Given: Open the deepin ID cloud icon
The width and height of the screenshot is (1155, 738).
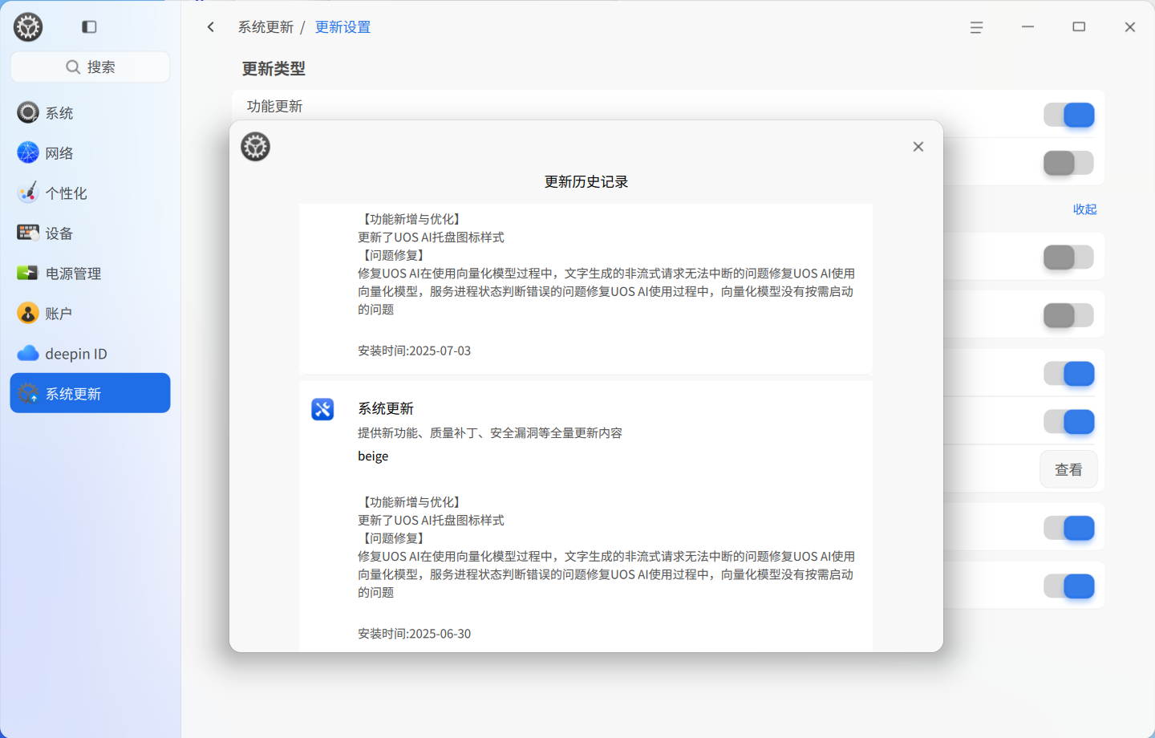Looking at the screenshot, I should click(x=28, y=353).
